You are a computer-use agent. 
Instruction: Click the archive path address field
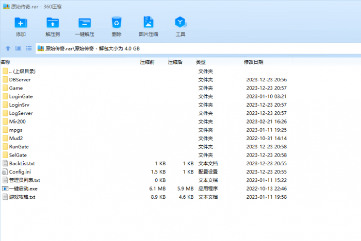tap(196, 48)
